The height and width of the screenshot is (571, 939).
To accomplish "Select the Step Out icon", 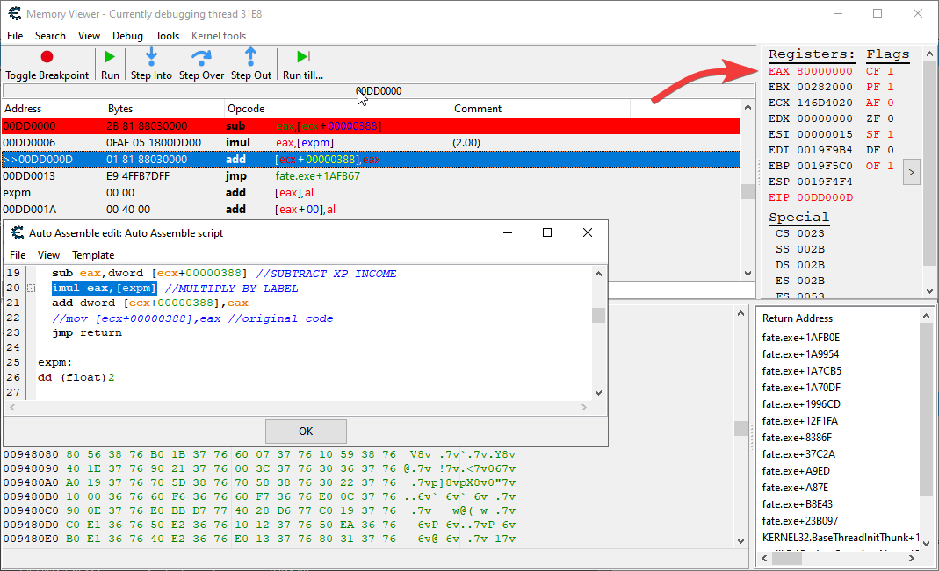I will (250, 57).
